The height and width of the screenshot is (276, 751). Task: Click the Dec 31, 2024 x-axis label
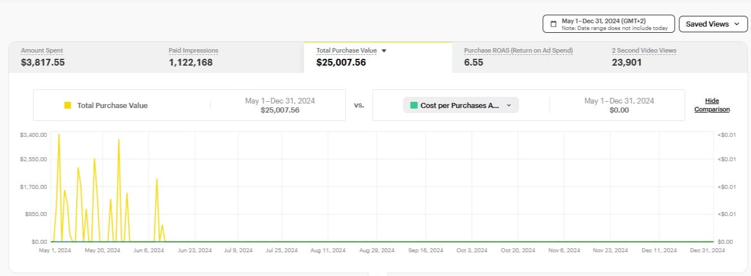click(707, 250)
